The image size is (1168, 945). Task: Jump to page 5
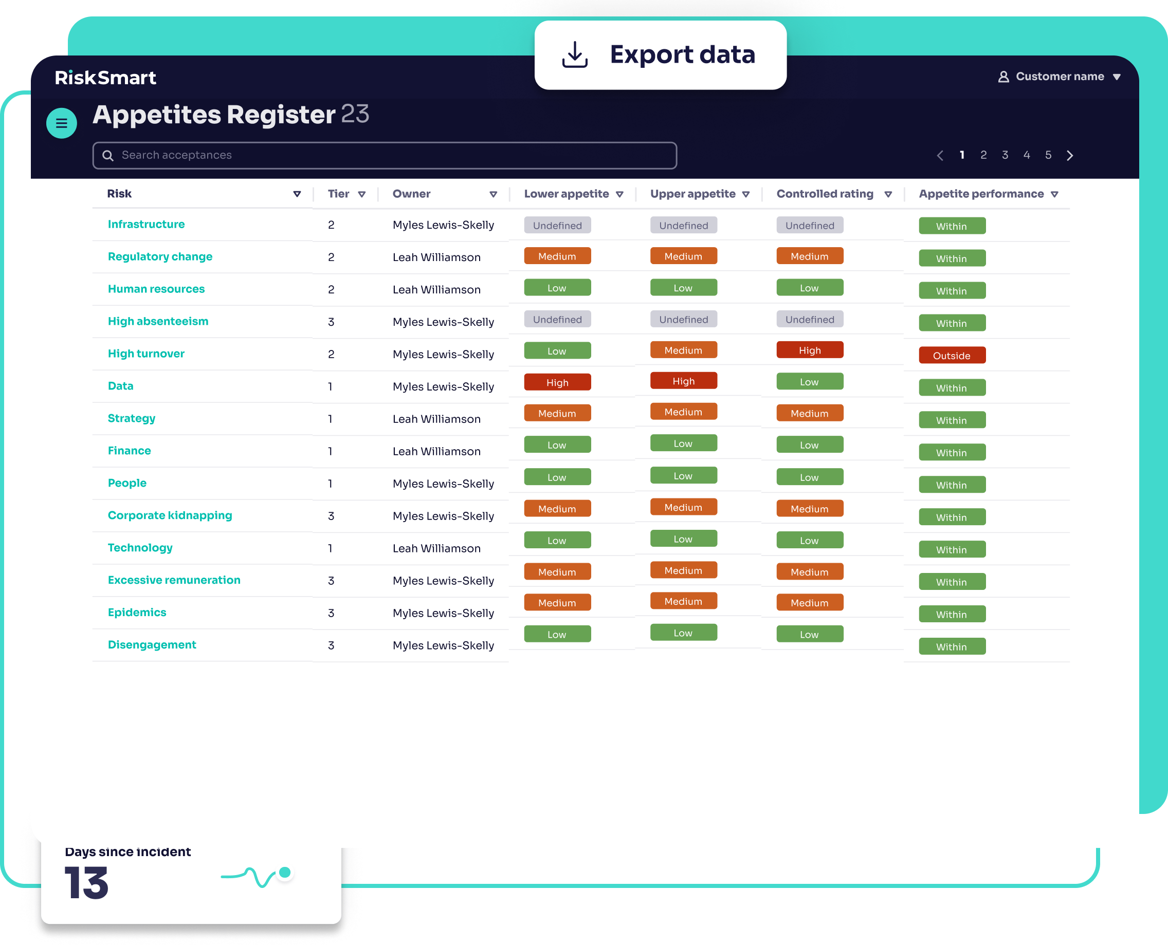[1048, 155]
